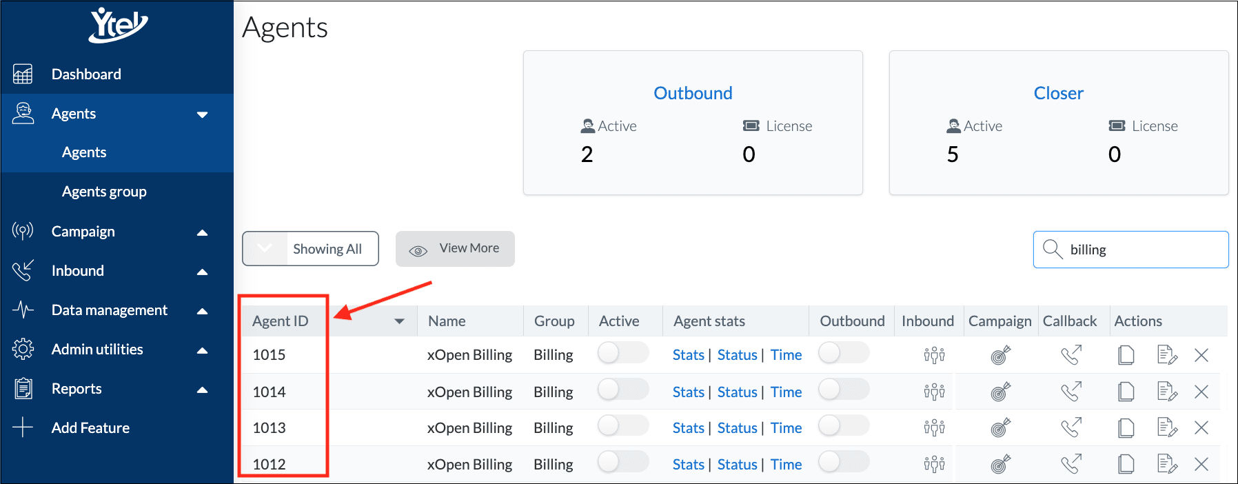Click the copy icon for agent 1015
This screenshot has width=1238, height=484.
(1126, 355)
